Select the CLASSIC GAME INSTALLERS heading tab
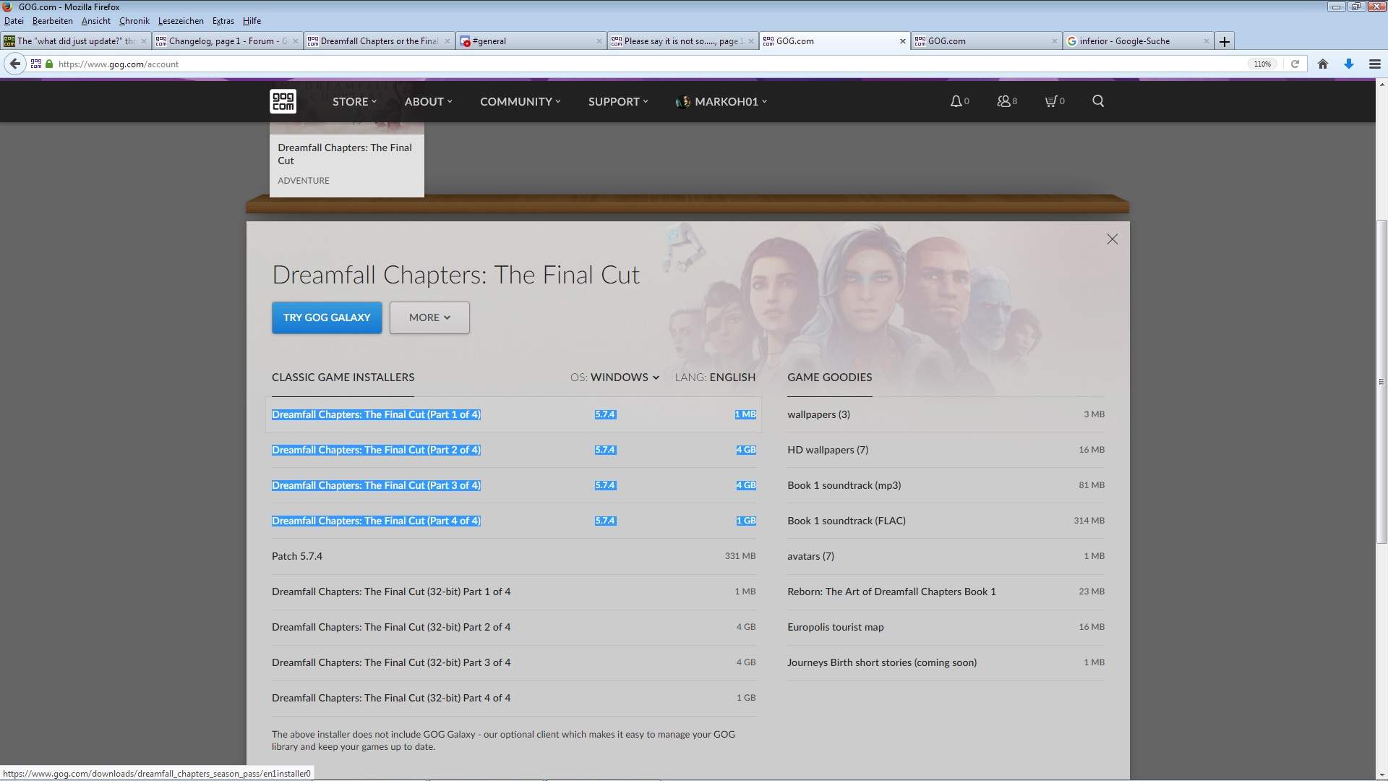 [x=343, y=377]
